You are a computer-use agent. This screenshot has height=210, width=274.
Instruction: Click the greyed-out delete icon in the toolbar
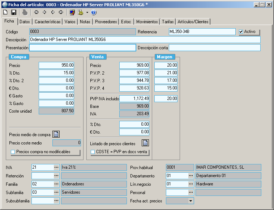pos(25,12)
